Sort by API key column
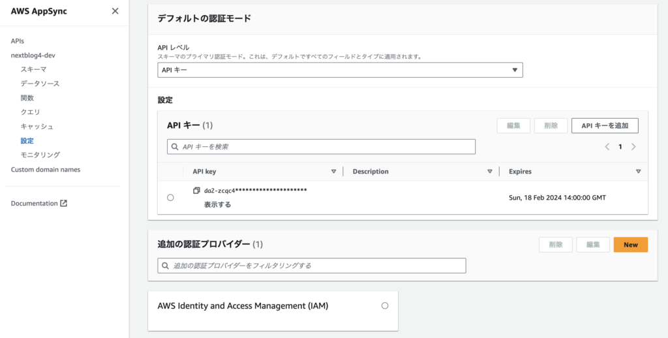668x338 pixels. click(x=333, y=172)
